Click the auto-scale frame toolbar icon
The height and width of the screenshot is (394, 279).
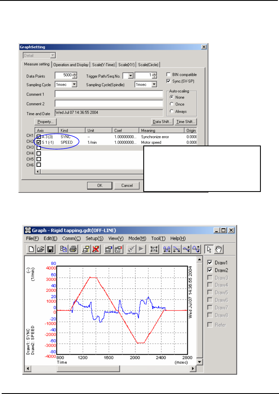pyautogui.click(x=154, y=249)
